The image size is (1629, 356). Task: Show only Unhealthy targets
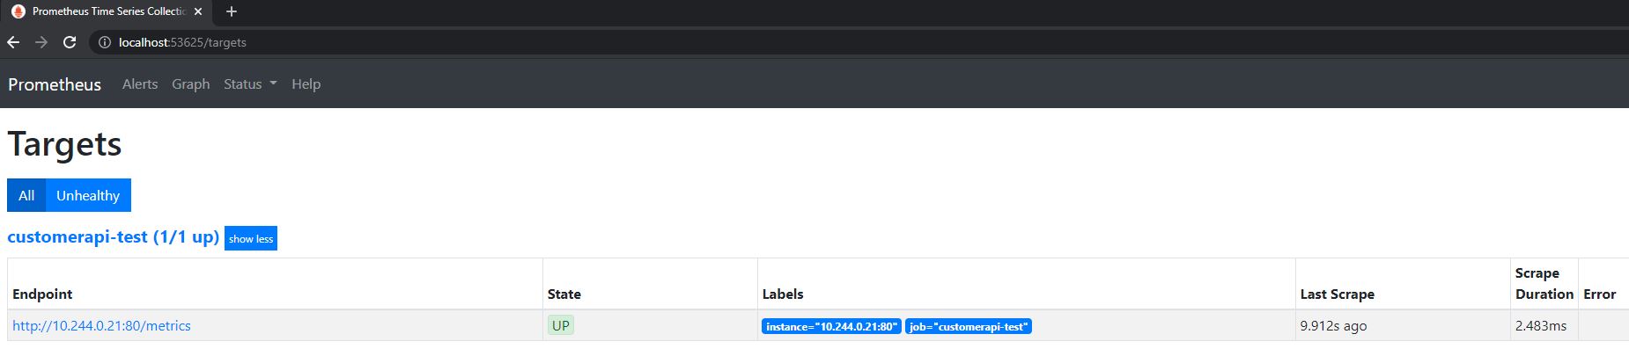pos(88,195)
